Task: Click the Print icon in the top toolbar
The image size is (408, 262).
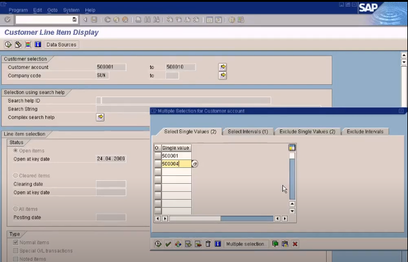Action: click(139, 20)
